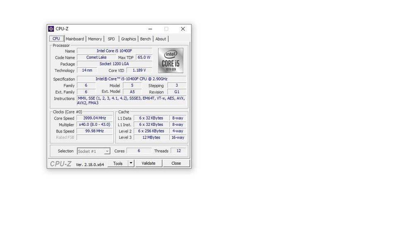Click the Intel Core i5 logo badge
The image size is (414, 233).
pyautogui.click(x=171, y=60)
